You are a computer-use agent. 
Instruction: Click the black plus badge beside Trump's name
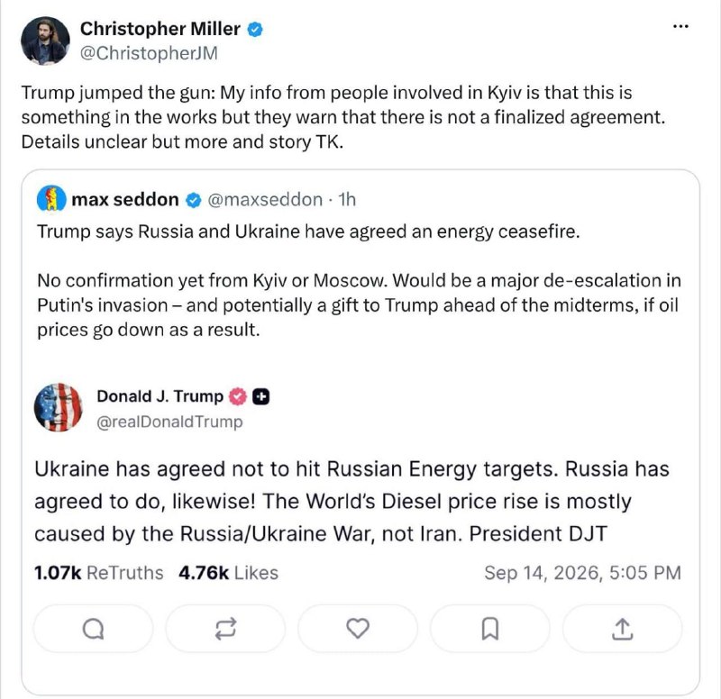click(260, 396)
